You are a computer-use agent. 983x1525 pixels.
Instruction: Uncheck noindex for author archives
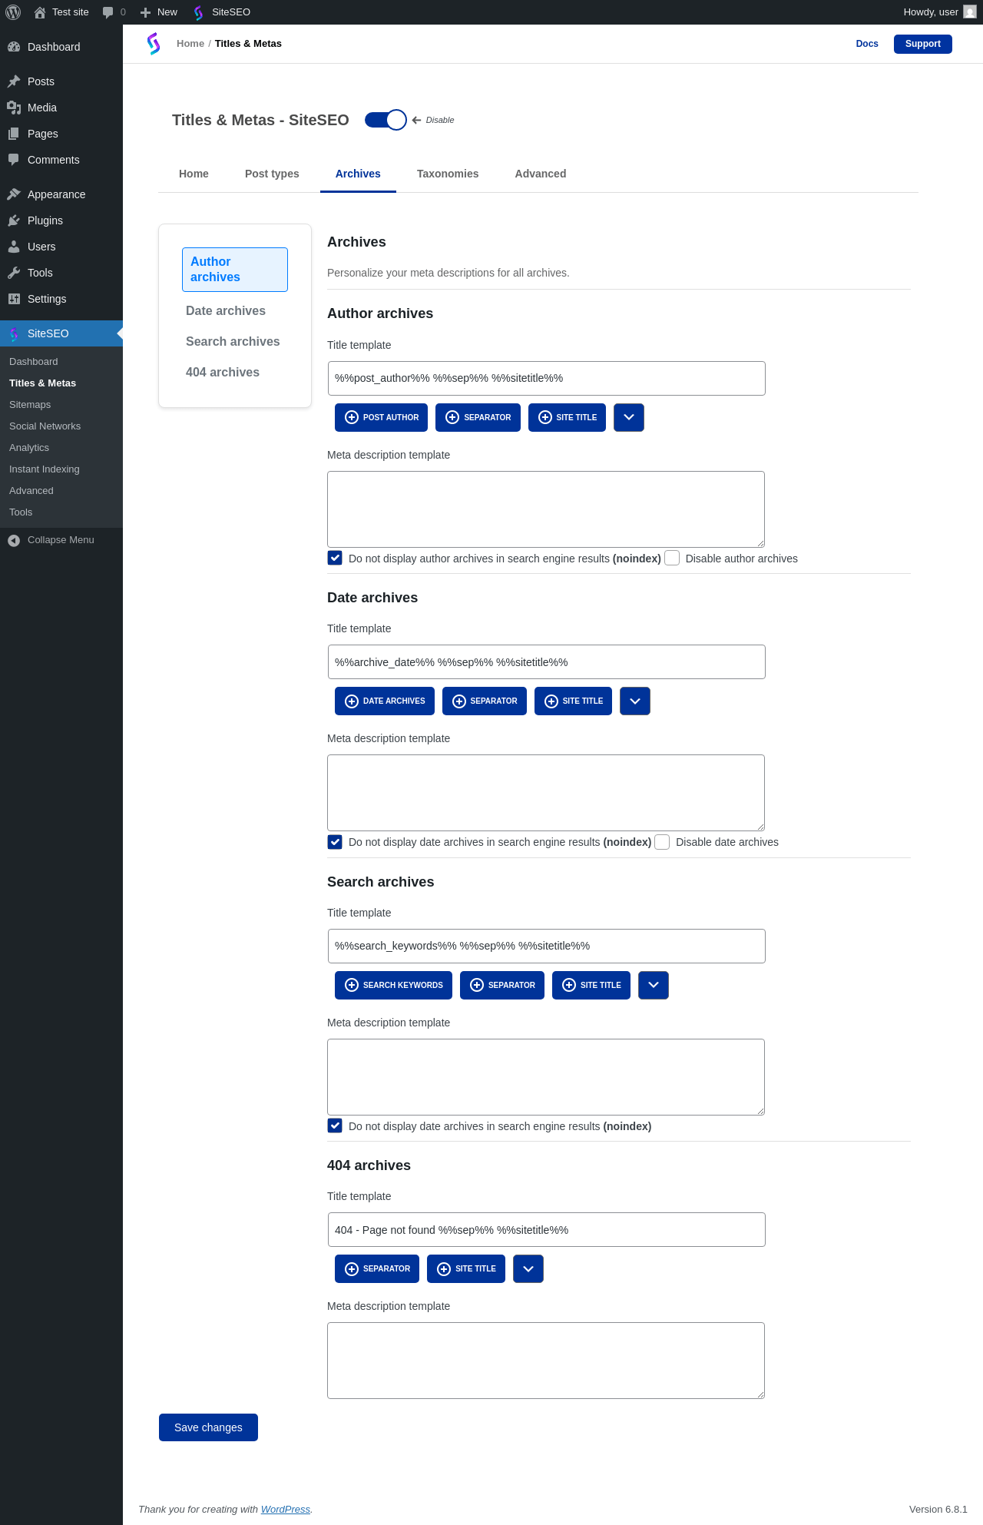click(x=335, y=558)
